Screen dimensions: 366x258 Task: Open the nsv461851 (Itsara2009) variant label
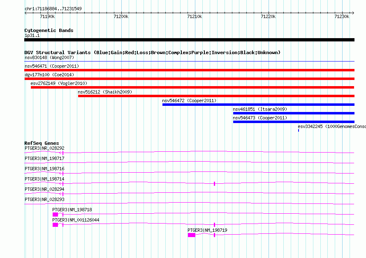260,109
